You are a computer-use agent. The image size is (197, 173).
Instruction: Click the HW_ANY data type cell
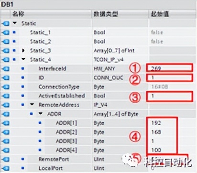point(104,69)
